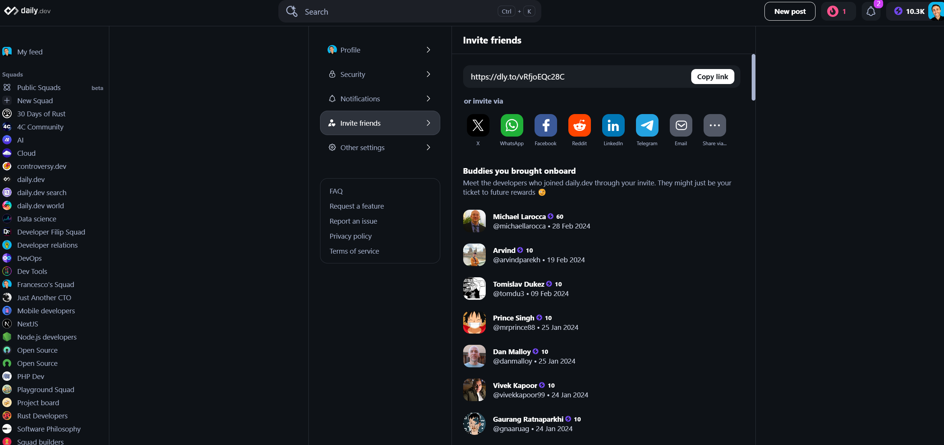
Task: Share invite via Telegram icon
Action: click(x=647, y=125)
